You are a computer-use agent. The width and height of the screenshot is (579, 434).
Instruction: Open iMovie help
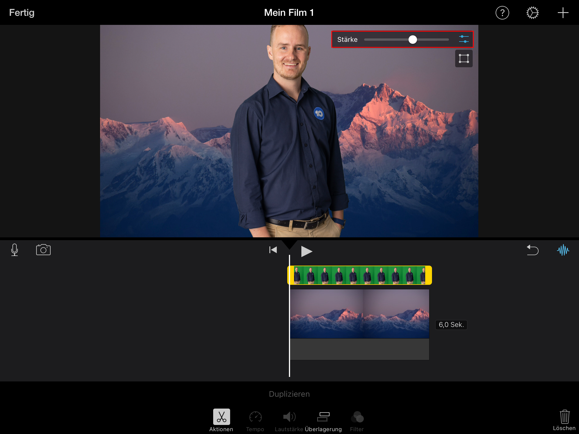(502, 12)
